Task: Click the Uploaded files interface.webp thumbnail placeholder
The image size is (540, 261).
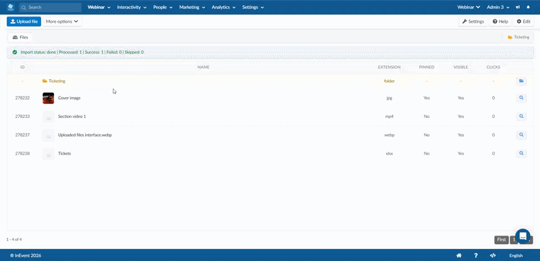Action: click(48, 135)
